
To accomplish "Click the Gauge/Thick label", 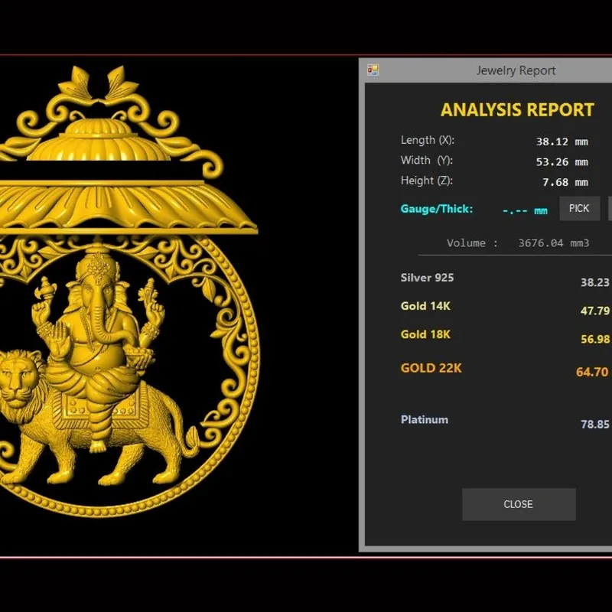I will point(436,209).
